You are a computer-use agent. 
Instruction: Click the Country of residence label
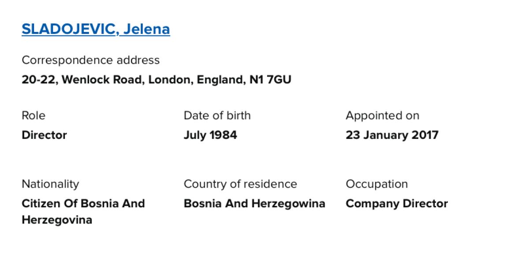240,184
